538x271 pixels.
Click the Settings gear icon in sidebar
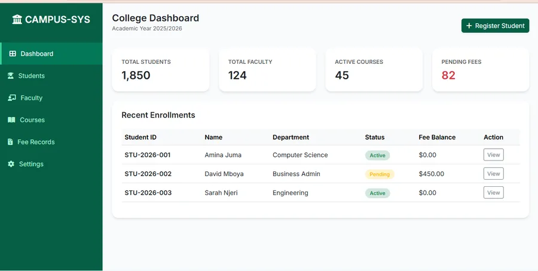[11, 164]
